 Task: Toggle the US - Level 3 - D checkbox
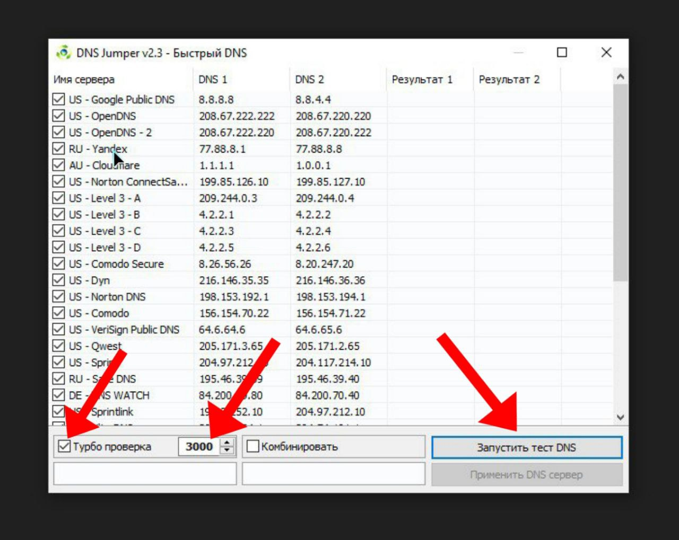click(59, 247)
